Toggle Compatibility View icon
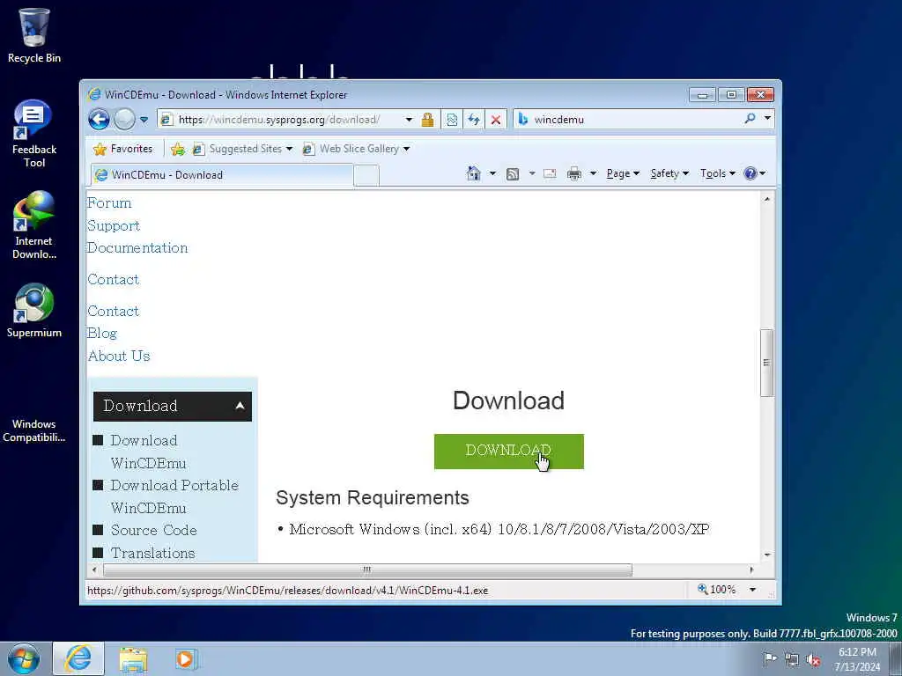Image resolution: width=902 pixels, height=676 pixels. coord(452,120)
